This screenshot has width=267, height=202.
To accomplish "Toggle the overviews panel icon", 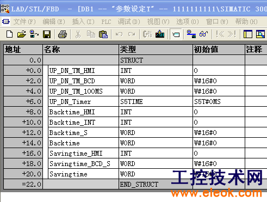I will click(x=248, y=34).
